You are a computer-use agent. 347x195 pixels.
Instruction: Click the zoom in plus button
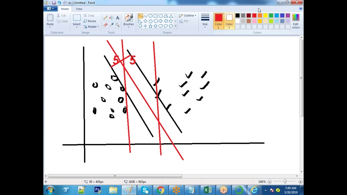coord(300,182)
